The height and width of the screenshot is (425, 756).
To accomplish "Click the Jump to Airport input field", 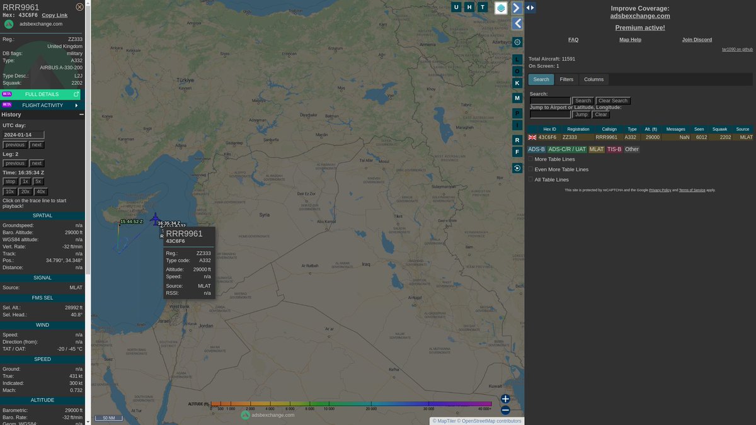I will pyautogui.click(x=550, y=115).
